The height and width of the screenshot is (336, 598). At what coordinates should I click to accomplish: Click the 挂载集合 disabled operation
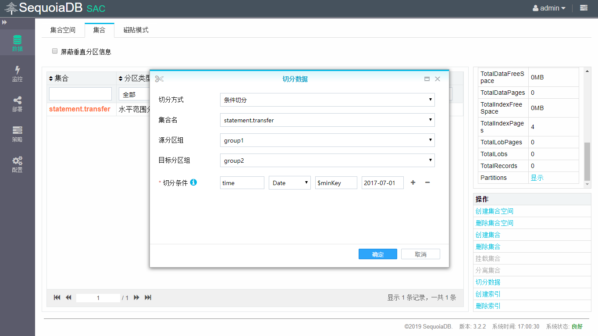(488, 258)
